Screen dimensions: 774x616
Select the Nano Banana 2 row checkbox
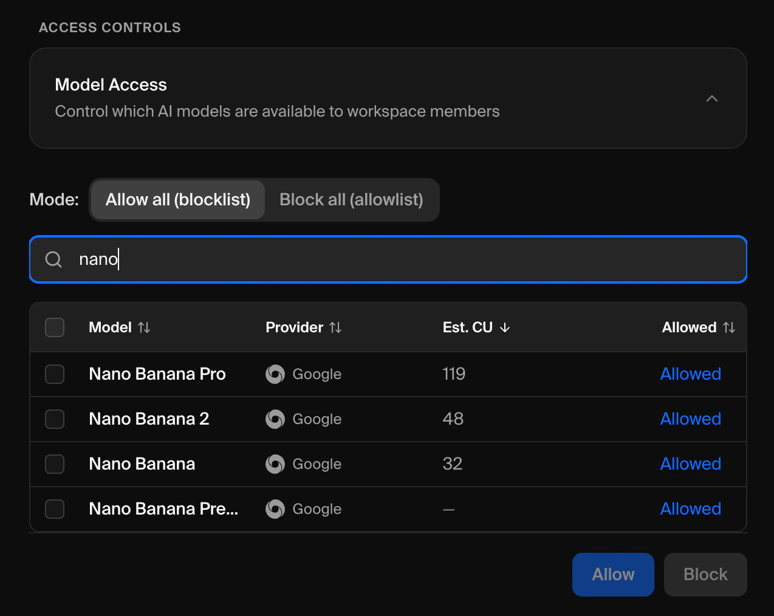(x=54, y=419)
